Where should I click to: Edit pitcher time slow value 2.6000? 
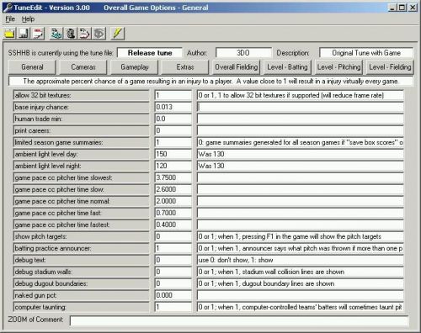[173, 189]
